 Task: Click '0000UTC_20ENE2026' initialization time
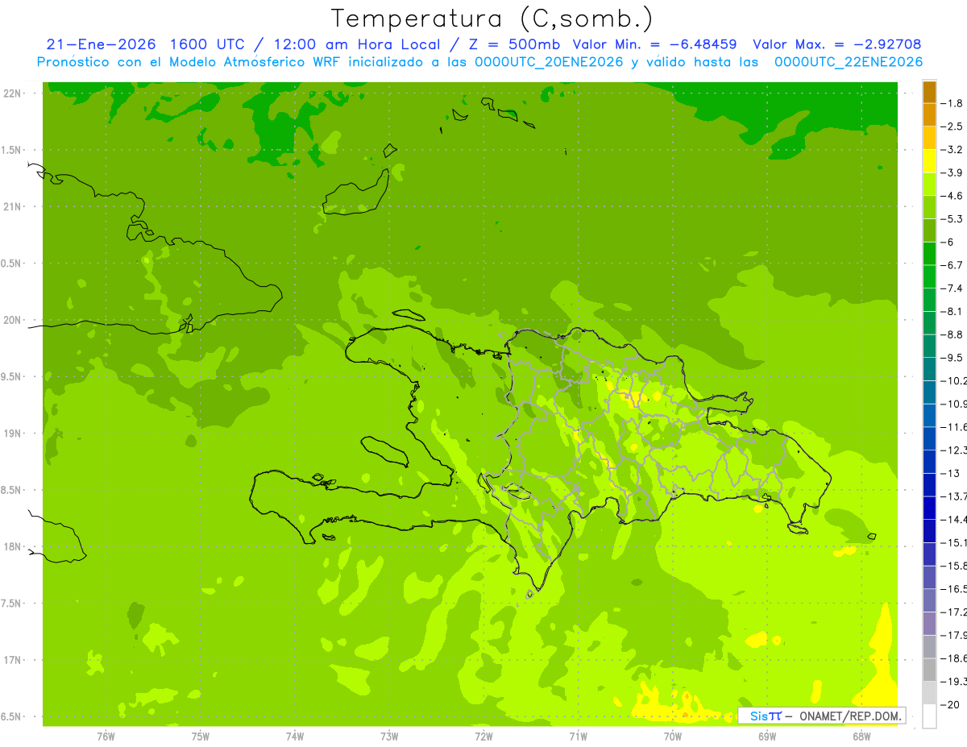[x=548, y=62]
